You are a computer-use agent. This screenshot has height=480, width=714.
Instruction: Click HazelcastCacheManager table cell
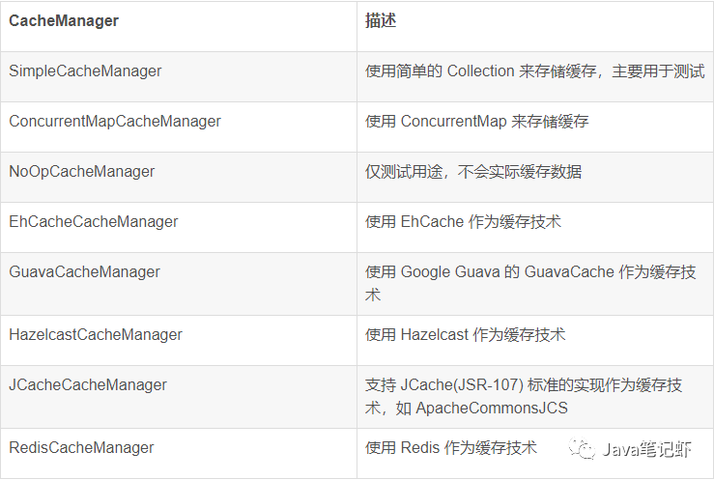(179, 340)
